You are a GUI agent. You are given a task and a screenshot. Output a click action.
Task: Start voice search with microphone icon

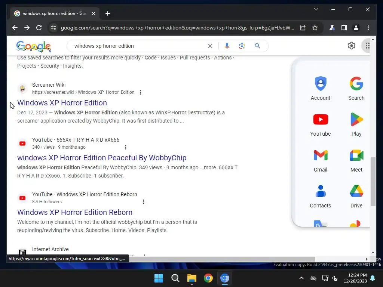pos(227,46)
